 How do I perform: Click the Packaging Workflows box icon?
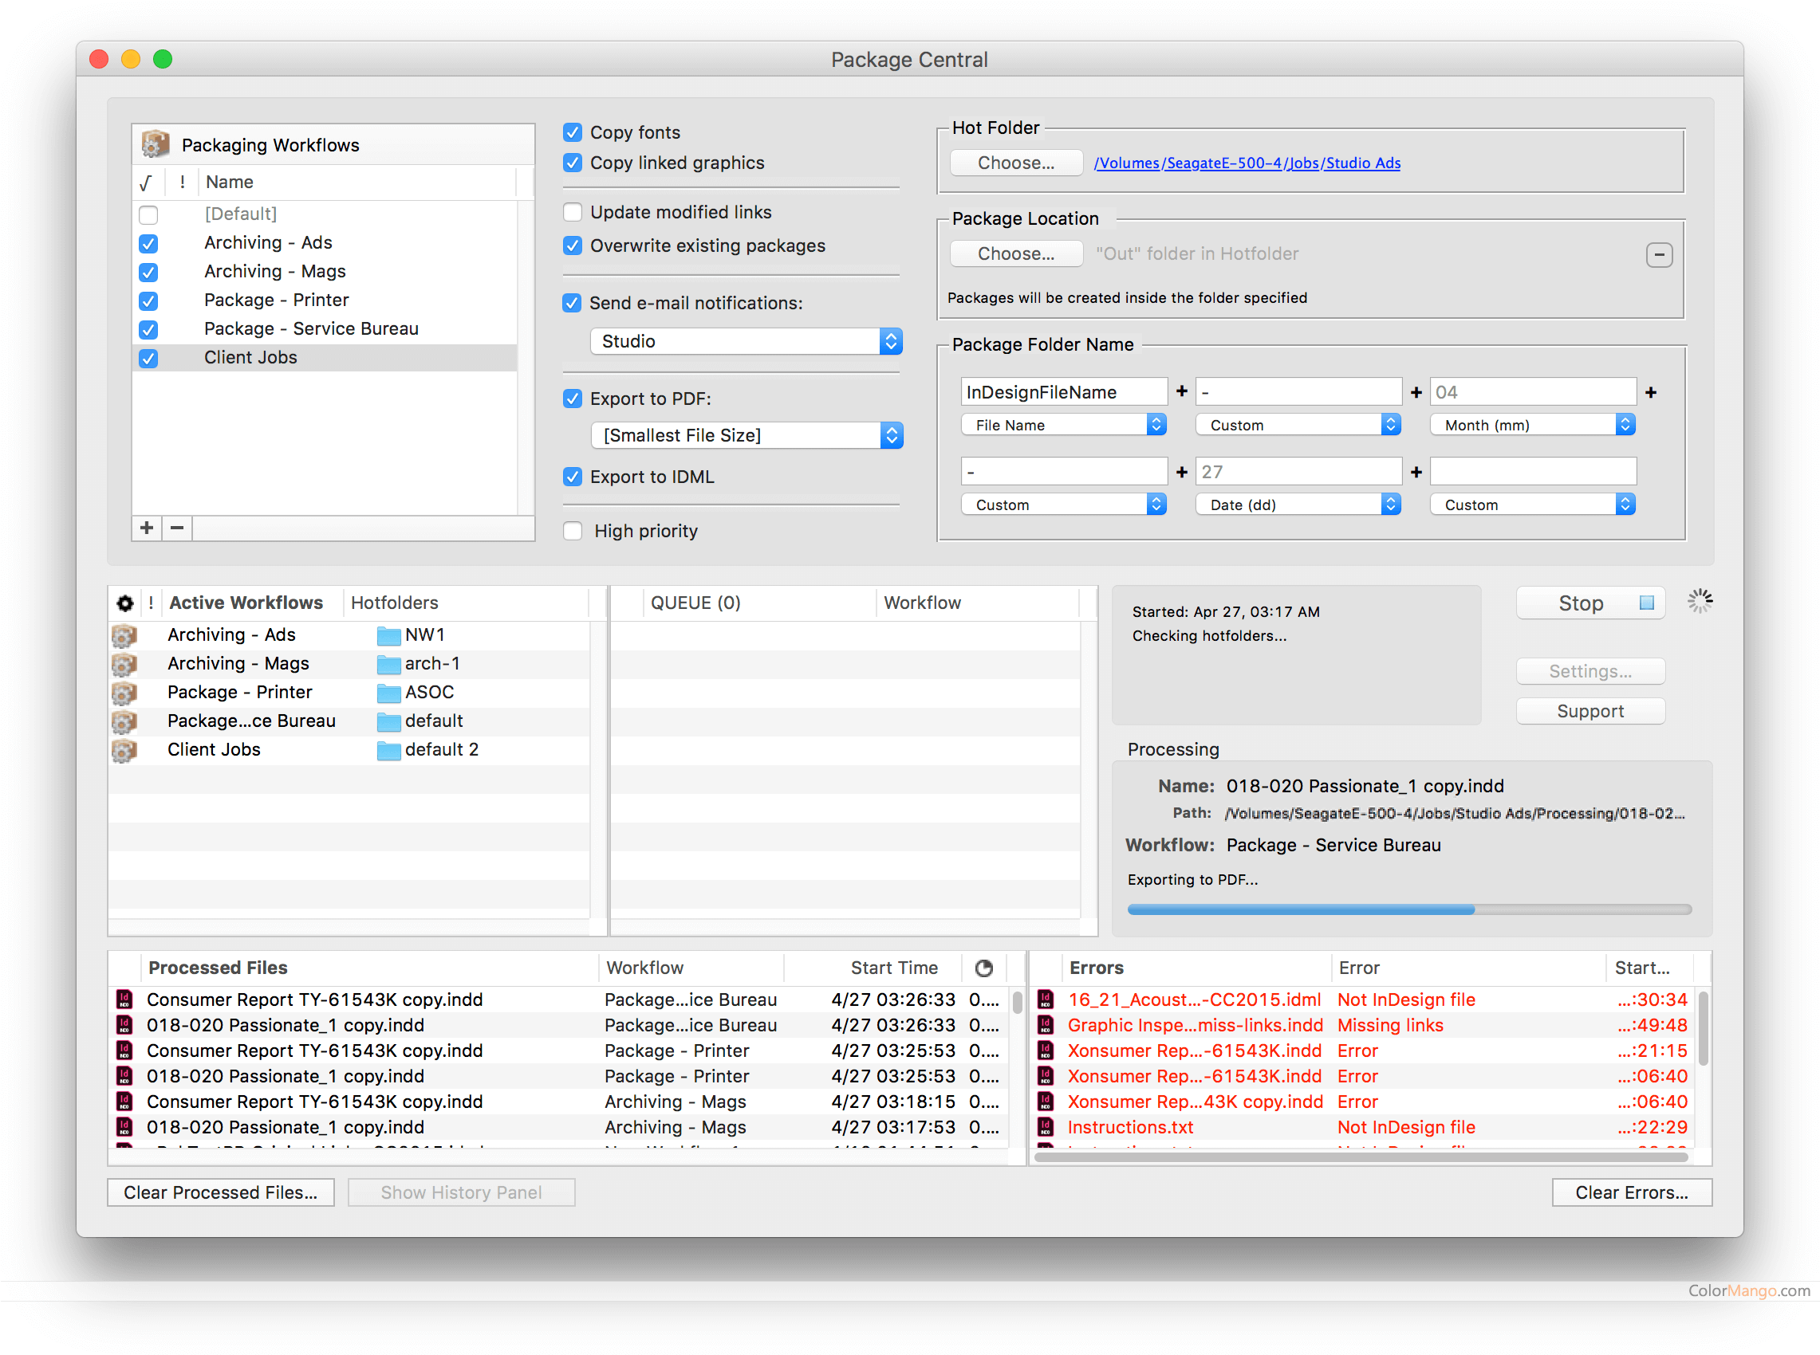click(155, 143)
